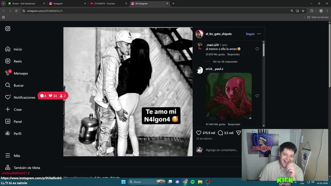Open También de Meta menu
Image resolution: width=331 pixels, height=186 pixels.
tap(23, 168)
